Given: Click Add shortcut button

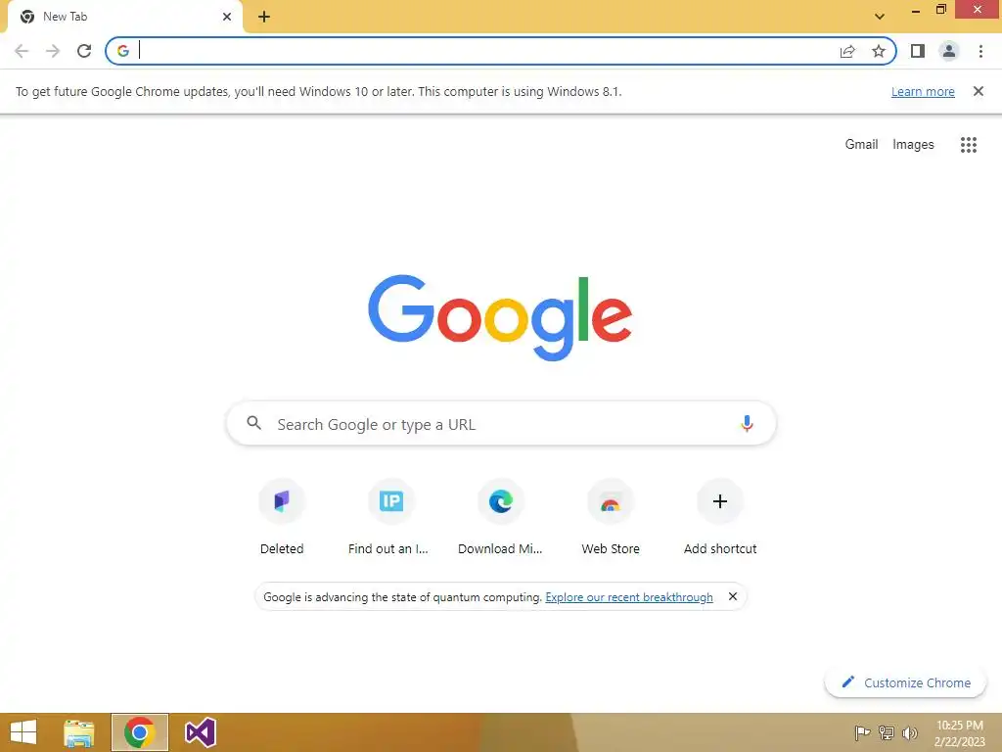Looking at the screenshot, I should pos(720,518).
